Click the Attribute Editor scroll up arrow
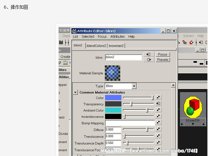This screenshot has height=156, width=208. 173,85
